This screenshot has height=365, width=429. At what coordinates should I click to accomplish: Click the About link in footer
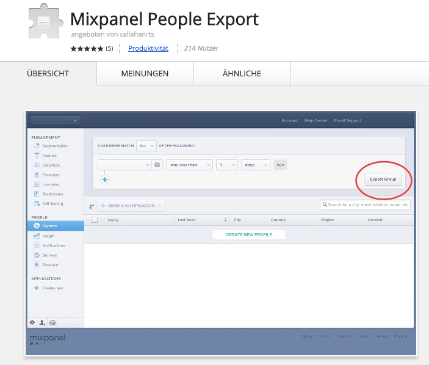[308, 336]
